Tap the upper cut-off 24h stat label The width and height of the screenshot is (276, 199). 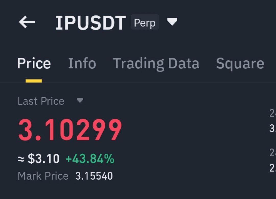coord(272,113)
